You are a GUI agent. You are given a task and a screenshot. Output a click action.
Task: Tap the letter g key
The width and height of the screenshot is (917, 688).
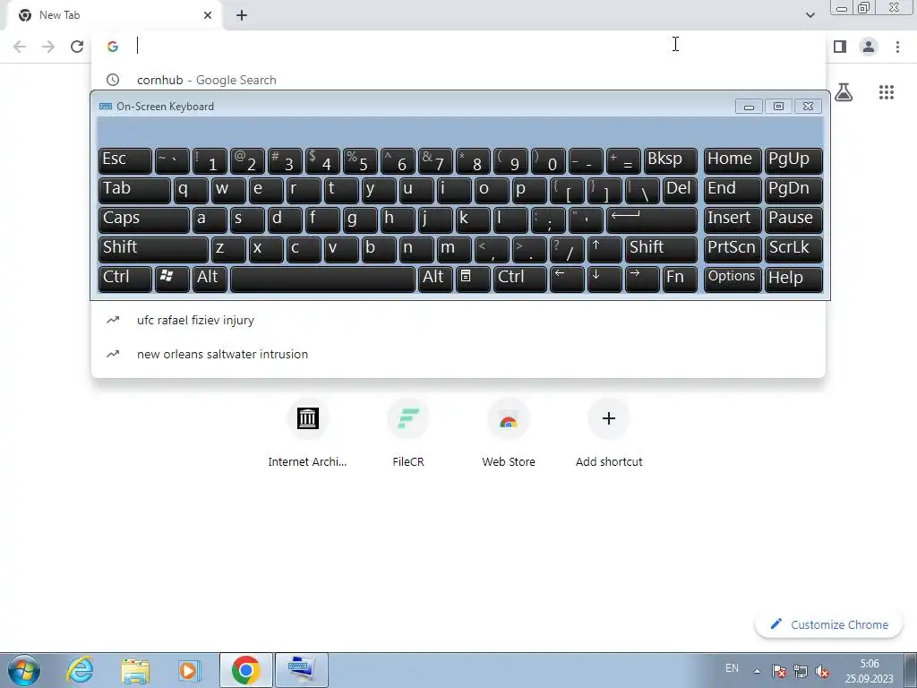click(360, 220)
